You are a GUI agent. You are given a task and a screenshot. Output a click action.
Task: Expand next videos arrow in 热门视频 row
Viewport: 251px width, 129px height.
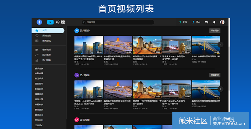pyautogui.click(x=221, y=89)
